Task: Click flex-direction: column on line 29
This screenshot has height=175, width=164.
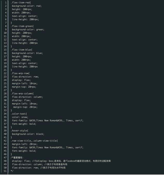Action: 27,97
